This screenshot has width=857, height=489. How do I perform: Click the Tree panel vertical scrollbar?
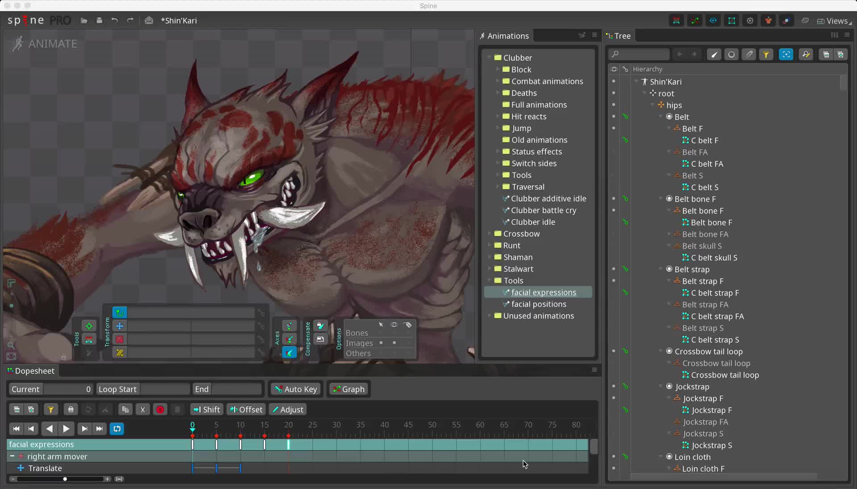(x=843, y=83)
